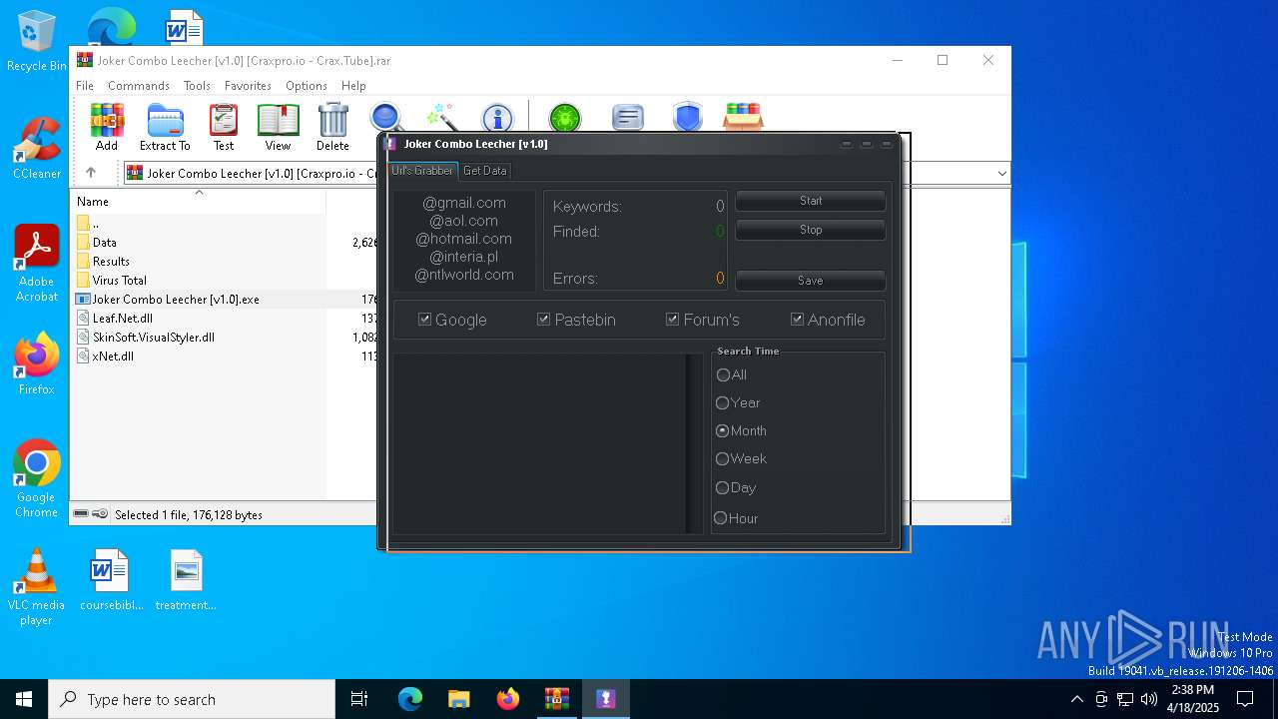Select the Virus Total folder
The width and height of the screenshot is (1278, 719).
tap(119, 281)
